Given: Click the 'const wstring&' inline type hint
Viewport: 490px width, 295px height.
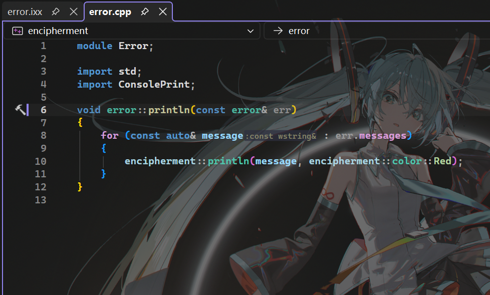Looking at the screenshot, I should (x=281, y=136).
